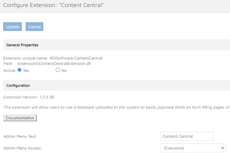Focus the Admin Menu Text input field

pyautogui.click(x=186, y=136)
